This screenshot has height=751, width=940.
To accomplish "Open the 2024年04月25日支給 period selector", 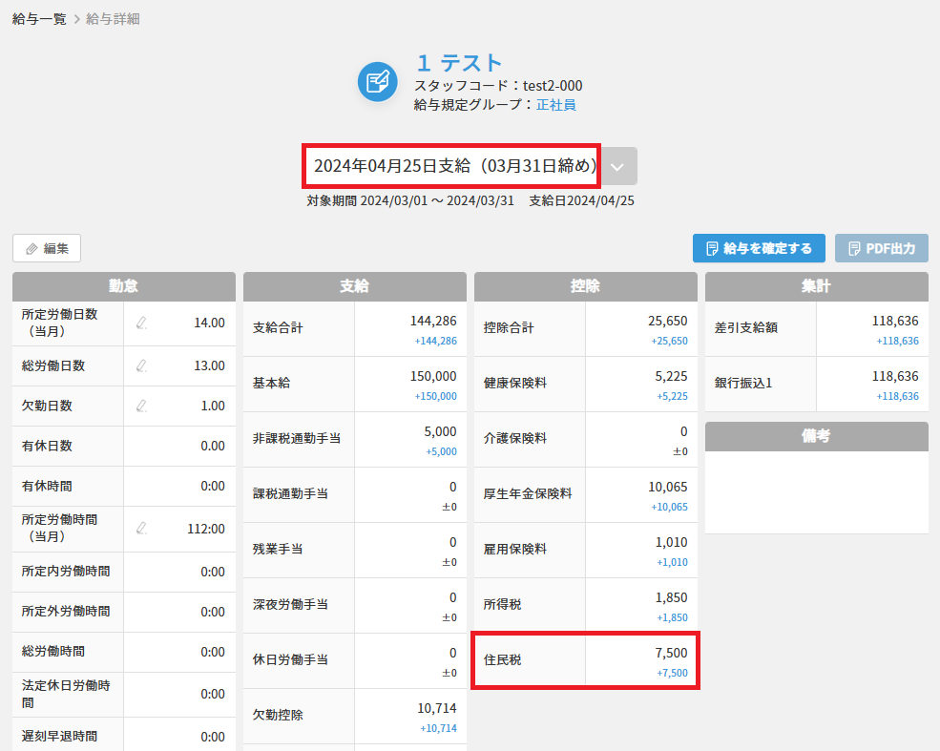I will [x=451, y=166].
